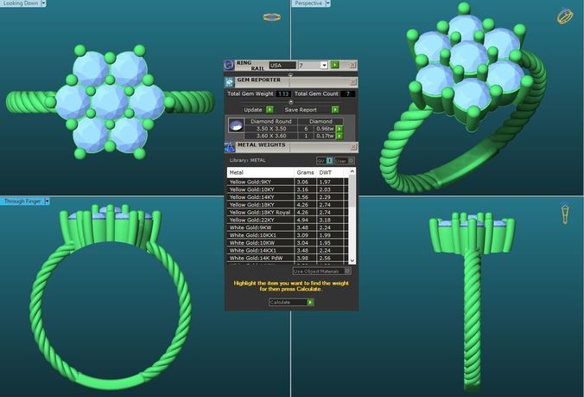The image size is (584, 397).
Task: Select the White Gold:14K PdW row
Action: point(288,258)
